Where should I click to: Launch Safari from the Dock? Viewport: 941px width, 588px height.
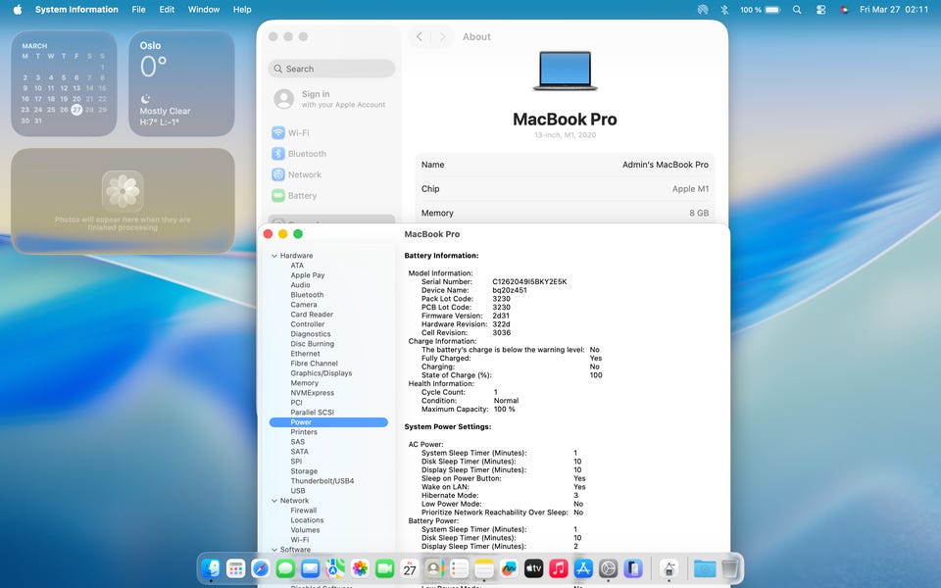[261, 567]
